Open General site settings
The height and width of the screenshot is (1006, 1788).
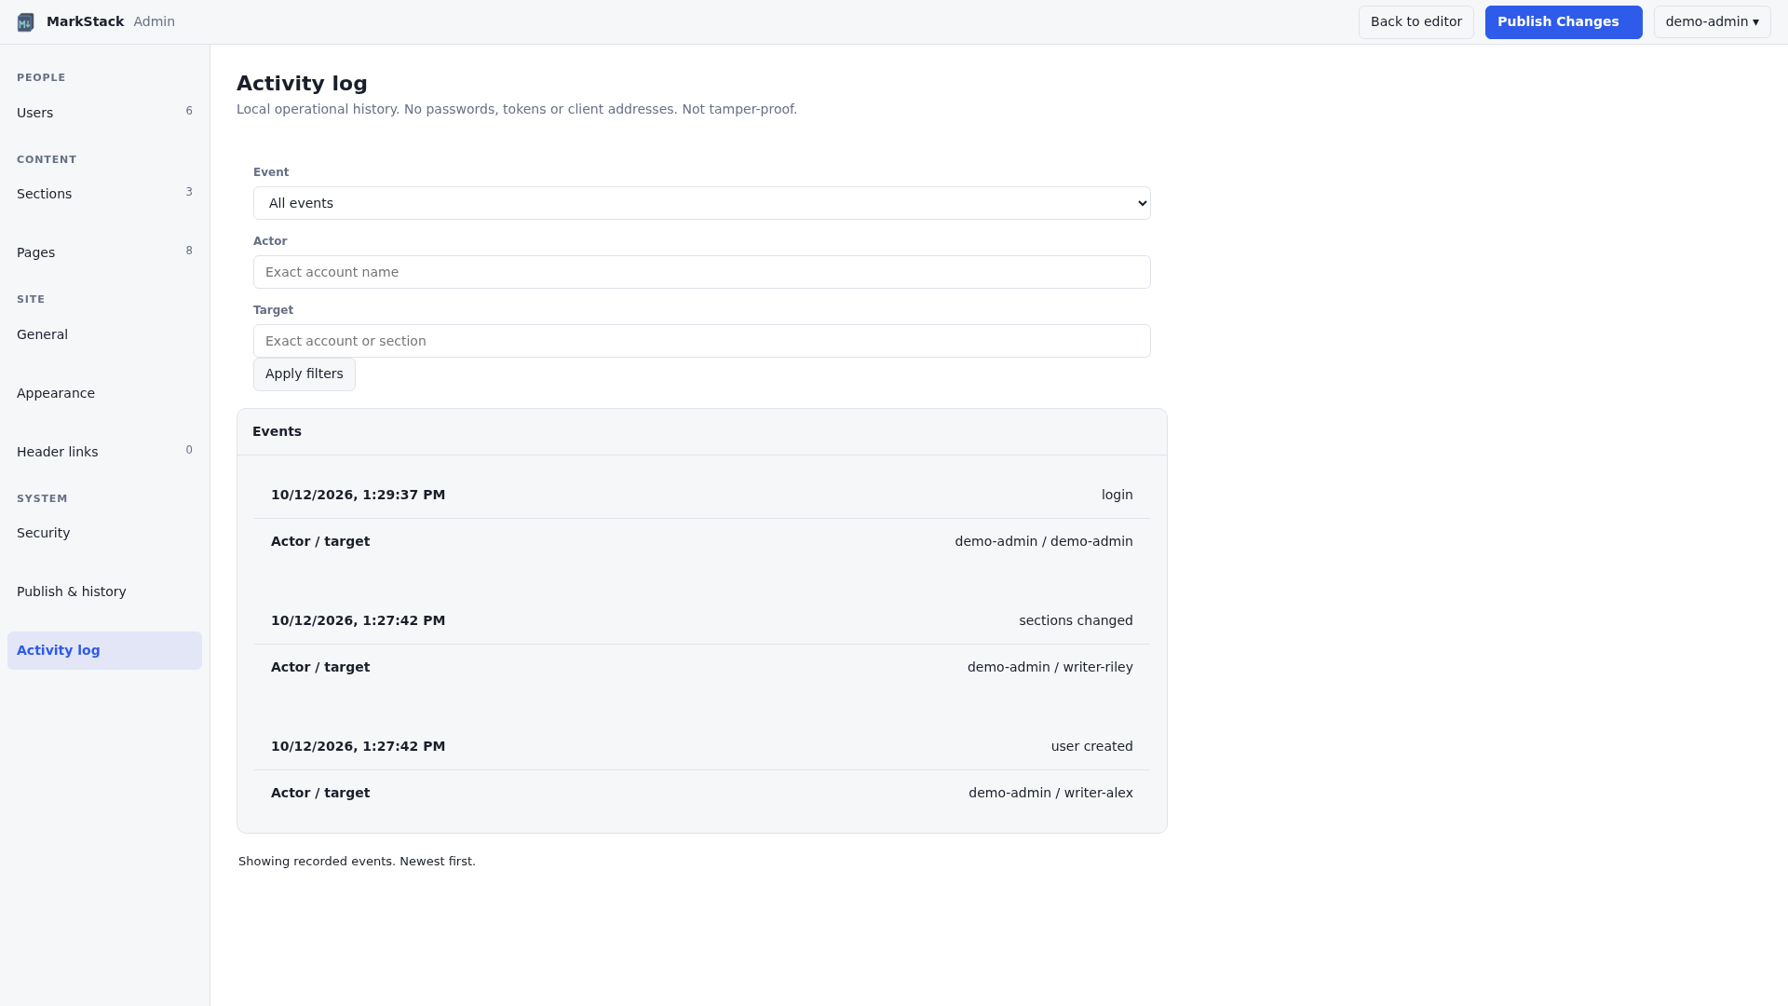click(104, 334)
